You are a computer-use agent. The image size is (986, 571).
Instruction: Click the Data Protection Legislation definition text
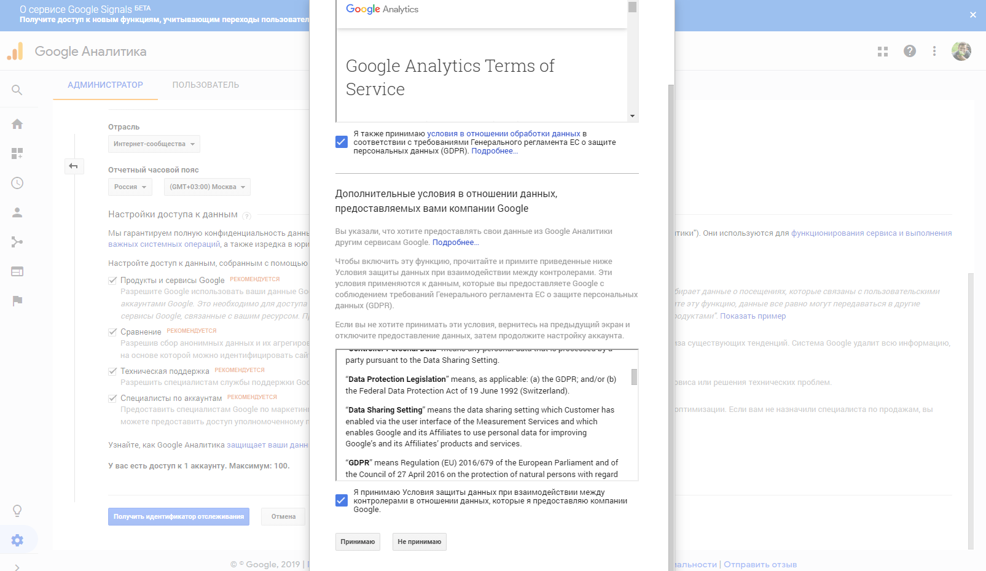click(x=481, y=385)
